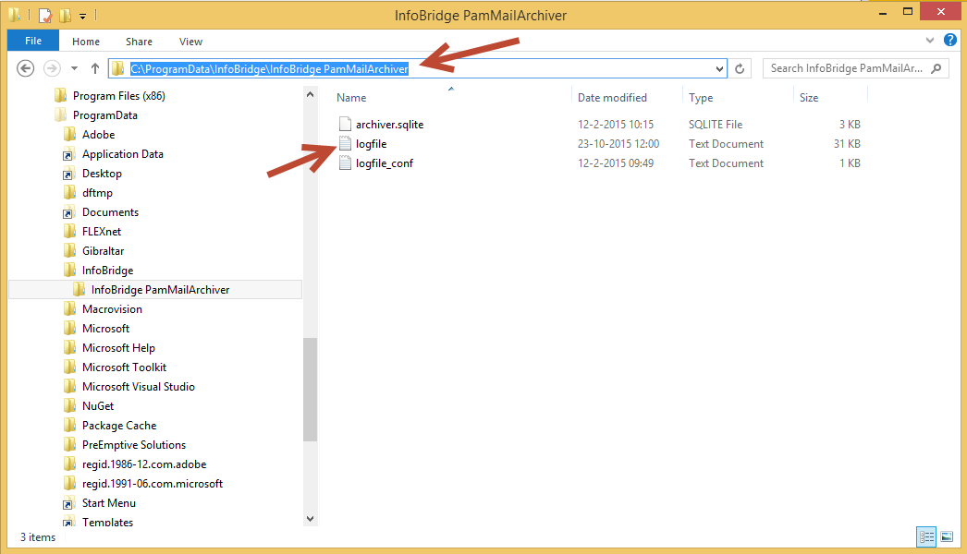Image resolution: width=967 pixels, height=554 pixels.
Task: Click navigation pane scroll down arrow
Action: (311, 519)
